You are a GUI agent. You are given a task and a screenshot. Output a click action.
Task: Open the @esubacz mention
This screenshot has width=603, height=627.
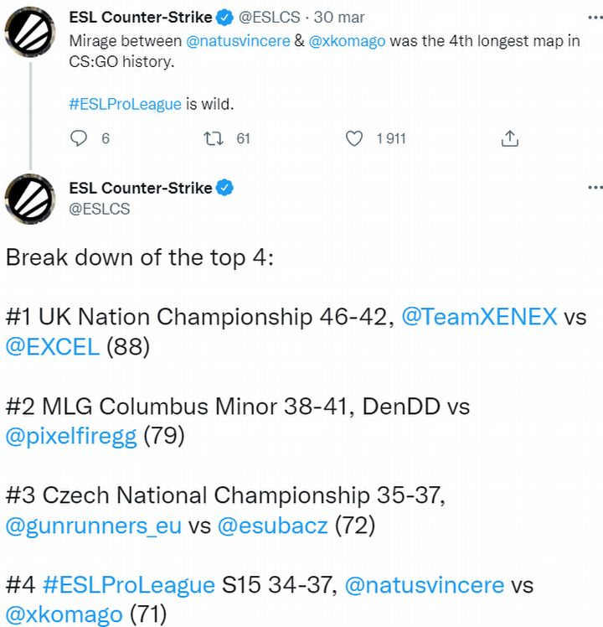[x=273, y=526]
